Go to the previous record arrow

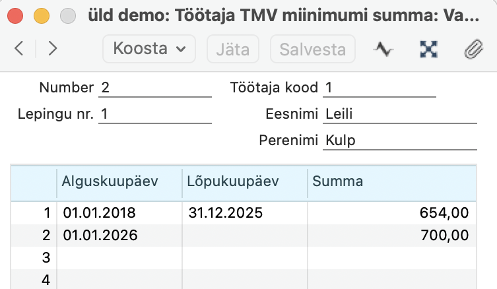[x=19, y=48]
